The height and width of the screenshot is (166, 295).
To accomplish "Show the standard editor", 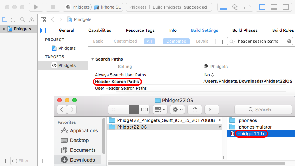I will [x=223, y=7].
